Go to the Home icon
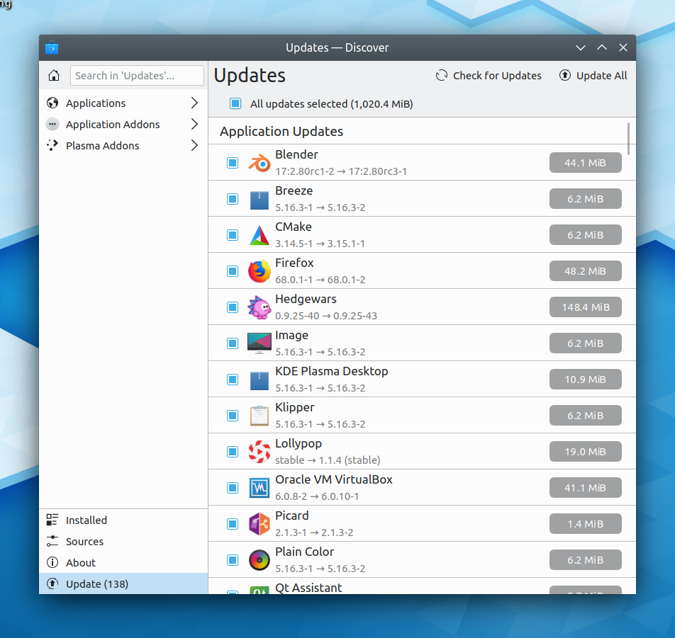 (x=54, y=76)
